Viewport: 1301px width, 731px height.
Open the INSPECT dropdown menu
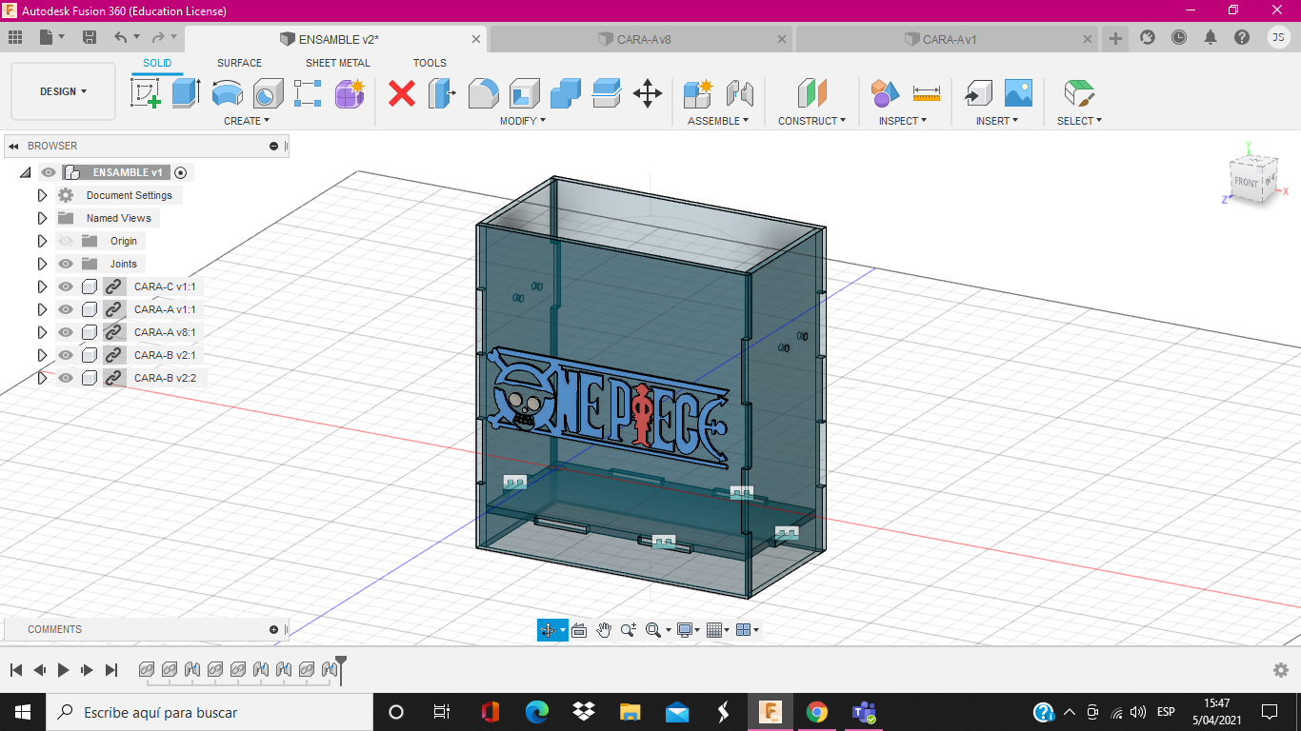(x=903, y=121)
